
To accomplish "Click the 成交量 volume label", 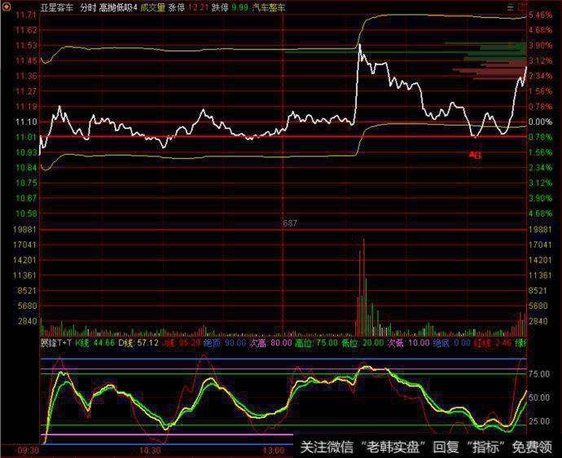I will coord(152,7).
